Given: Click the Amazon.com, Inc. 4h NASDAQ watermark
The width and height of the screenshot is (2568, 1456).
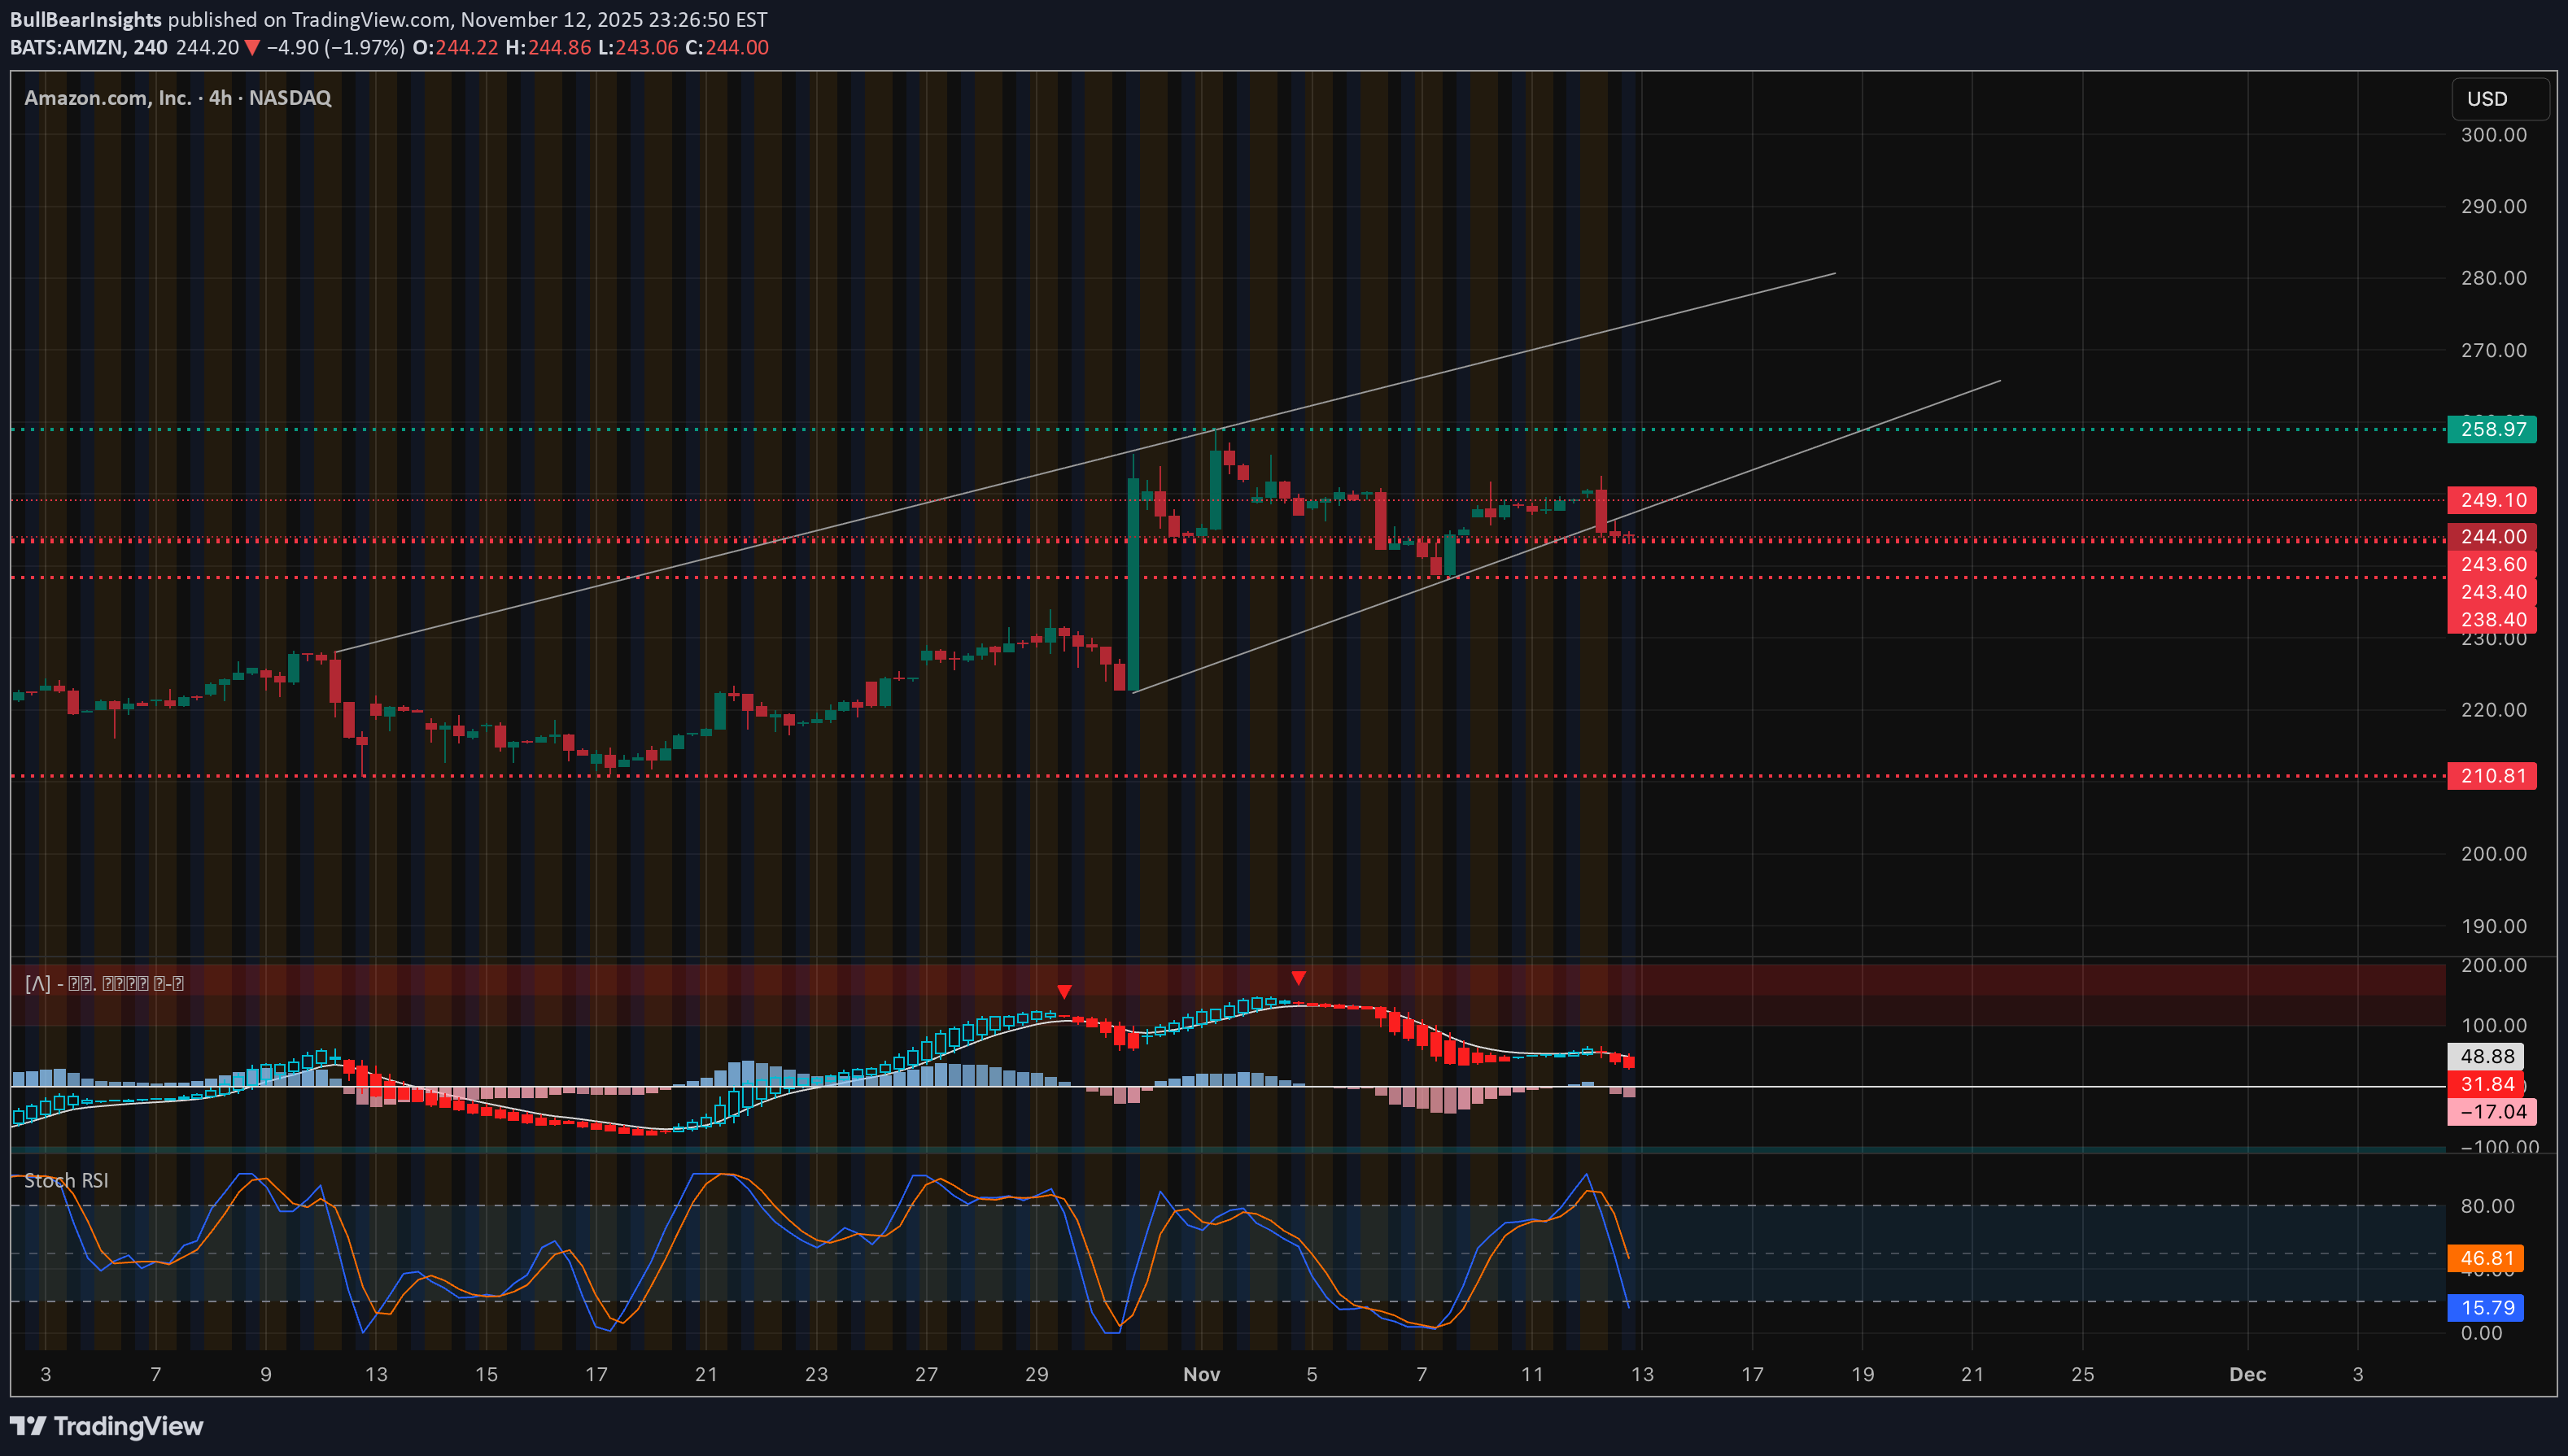Looking at the screenshot, I should [178, 98].
